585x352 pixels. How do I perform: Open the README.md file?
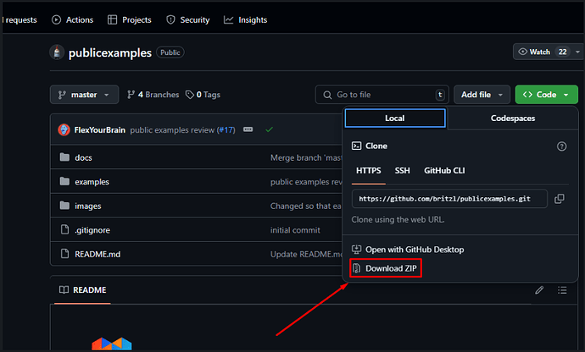point(97,254)
